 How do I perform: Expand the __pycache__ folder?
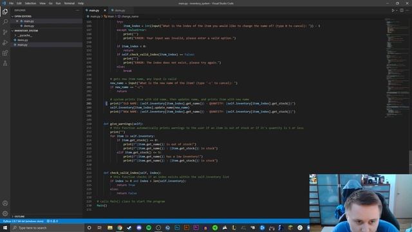24,35
